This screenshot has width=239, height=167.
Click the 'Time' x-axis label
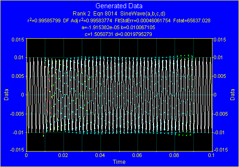pyautogui.click(x=119, y=162)
